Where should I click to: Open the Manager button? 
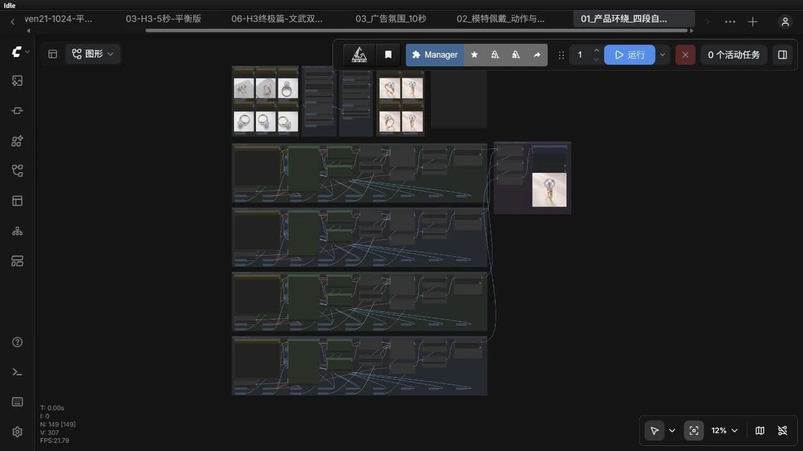(435, 54)
